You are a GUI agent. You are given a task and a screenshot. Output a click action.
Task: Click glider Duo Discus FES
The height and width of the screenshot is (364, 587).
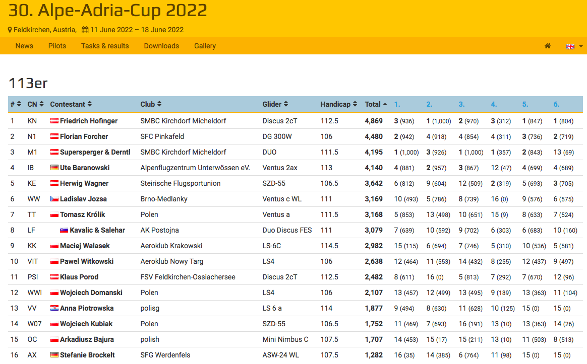287,230
